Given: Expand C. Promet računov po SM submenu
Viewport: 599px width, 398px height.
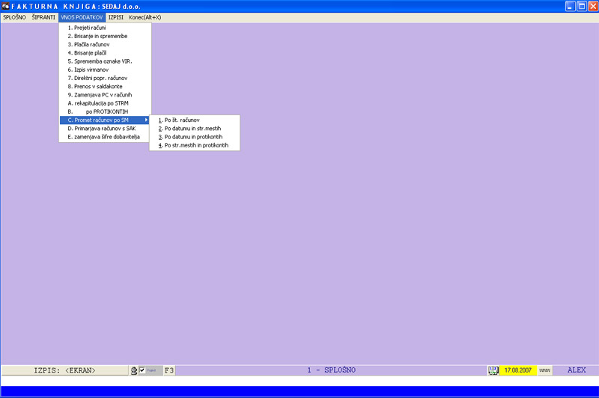Looking at the screenshot, I should click(x=105, y=120).
